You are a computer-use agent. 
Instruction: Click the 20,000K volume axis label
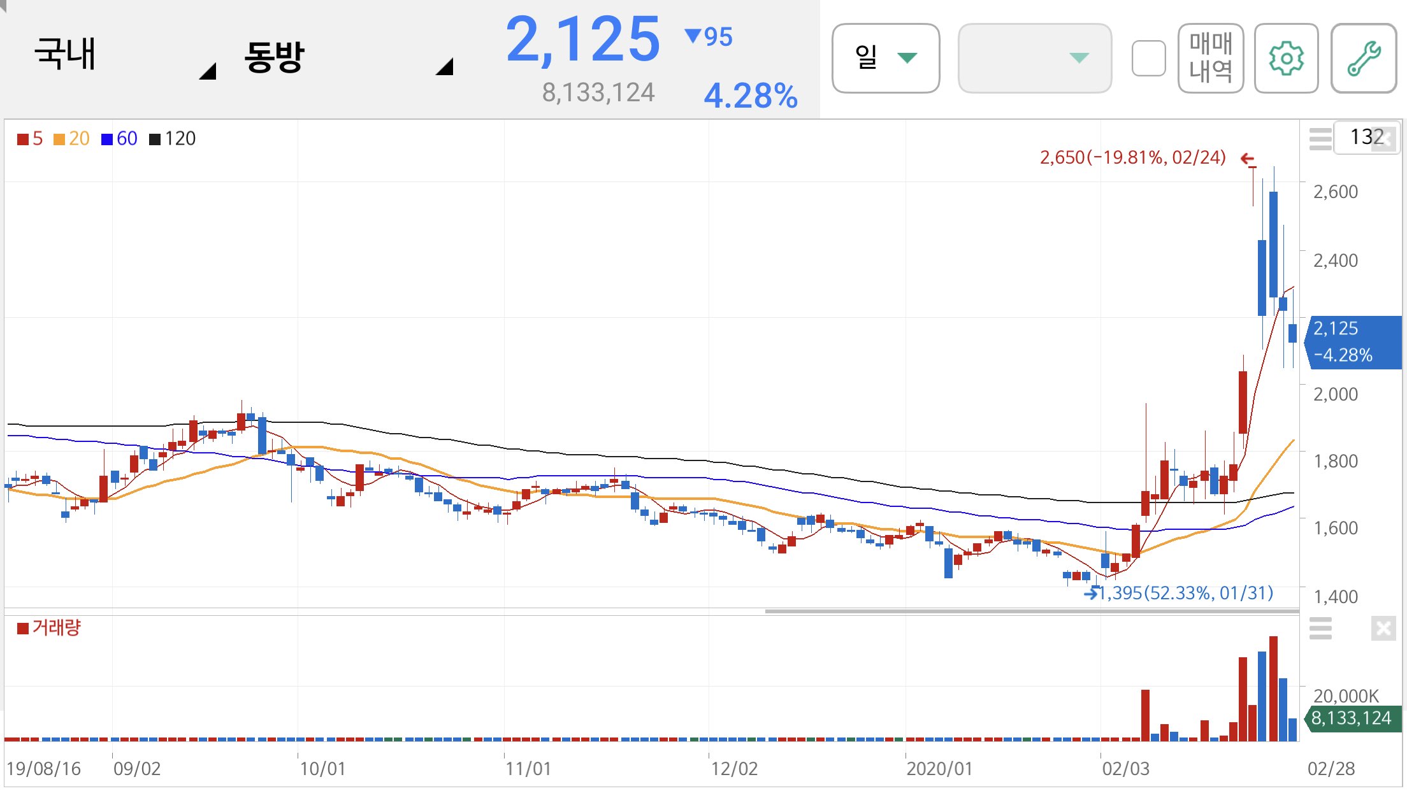pyautogui.click(x=1346, y=695)
